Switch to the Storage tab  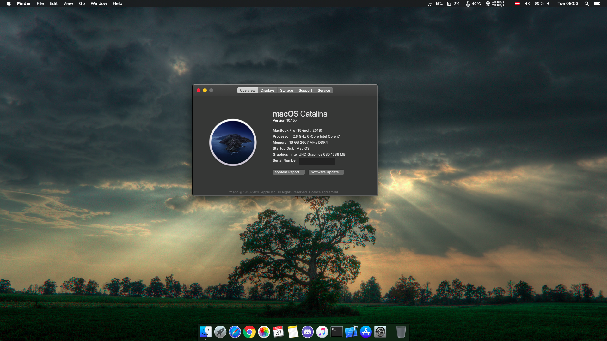tap(286, 90)
